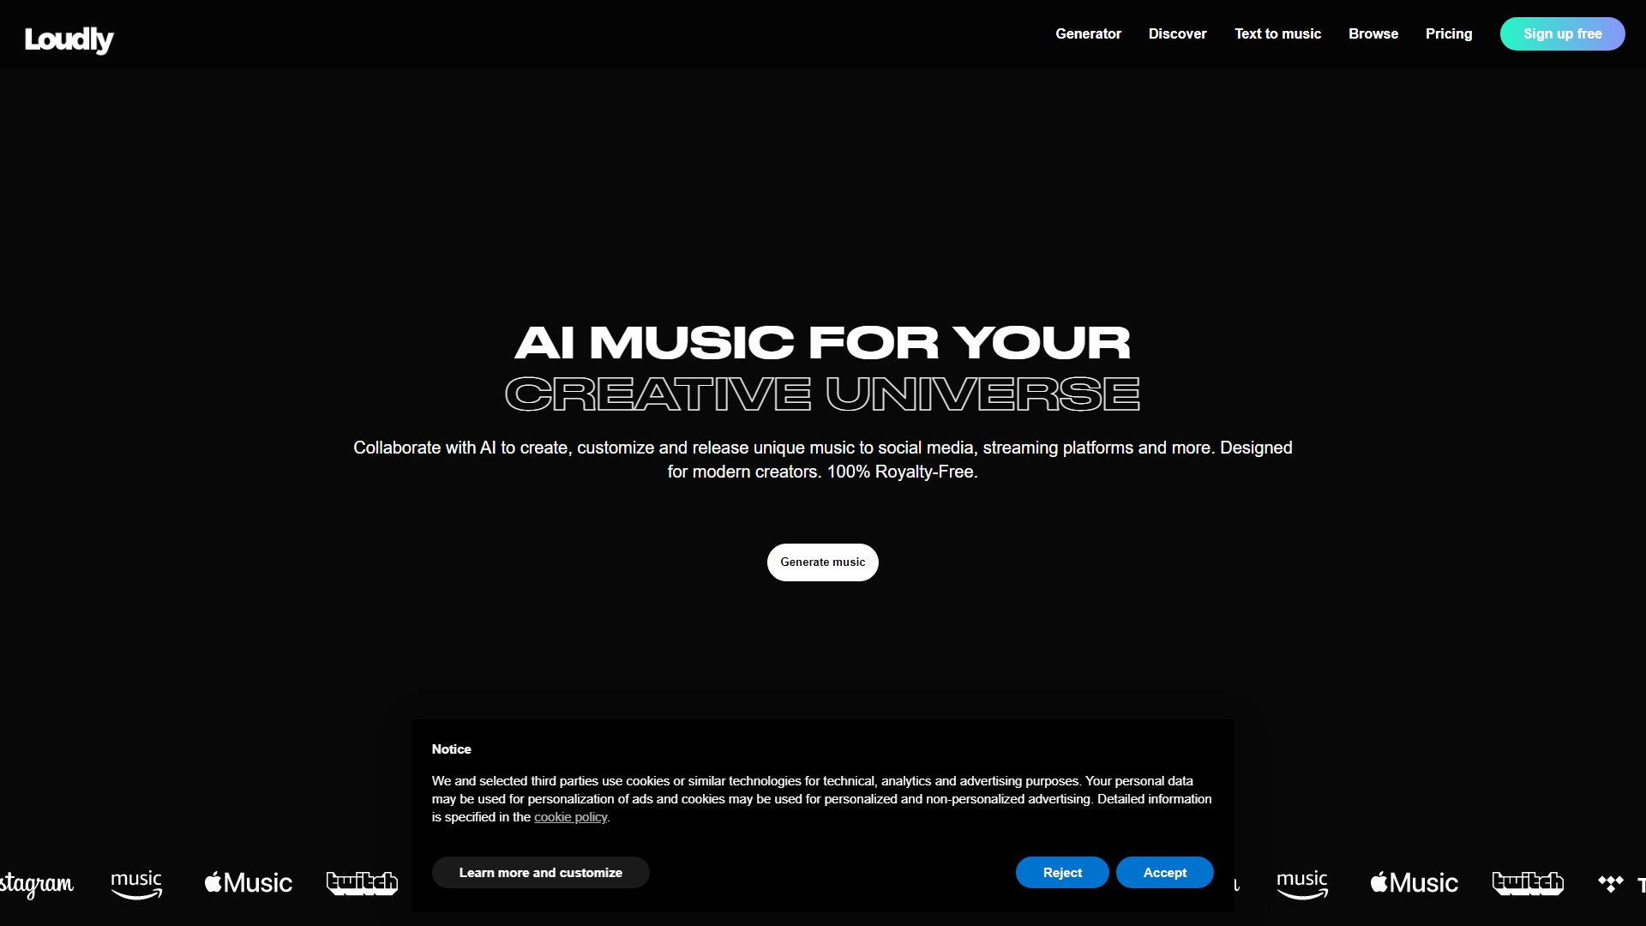1646x926 pixels.
Task: Open the Text to music tool
Action: point(1278,34)
